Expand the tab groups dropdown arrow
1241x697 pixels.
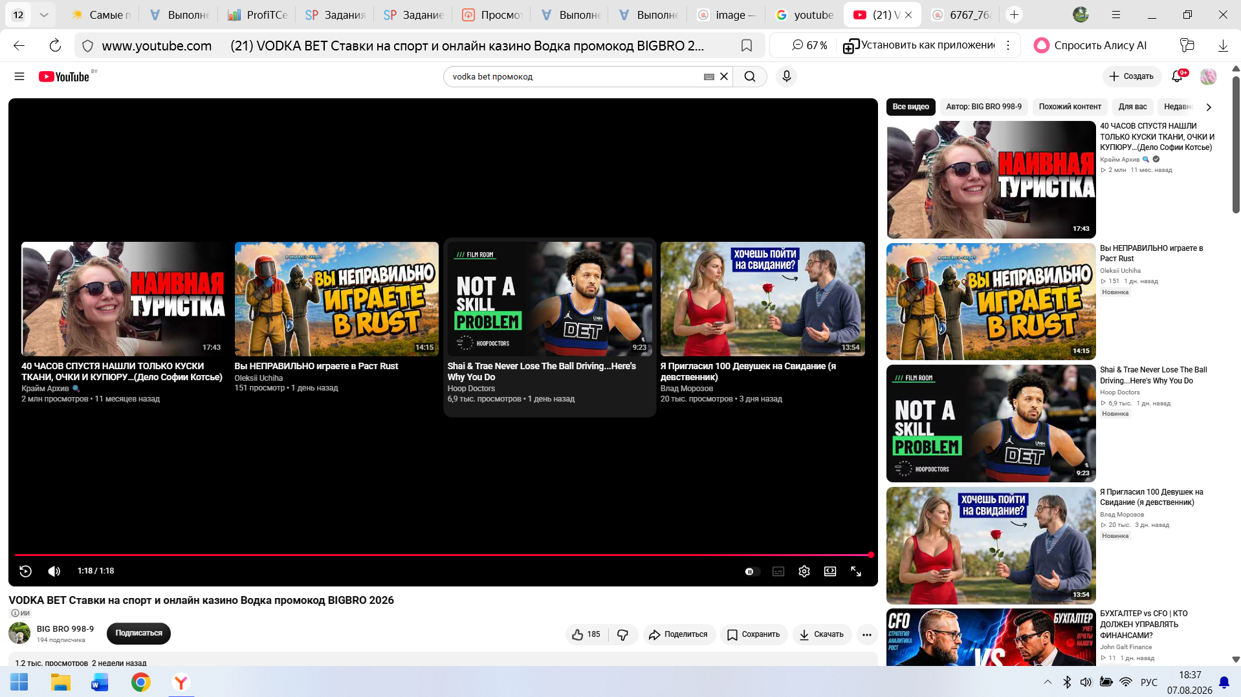coord(43,14)
